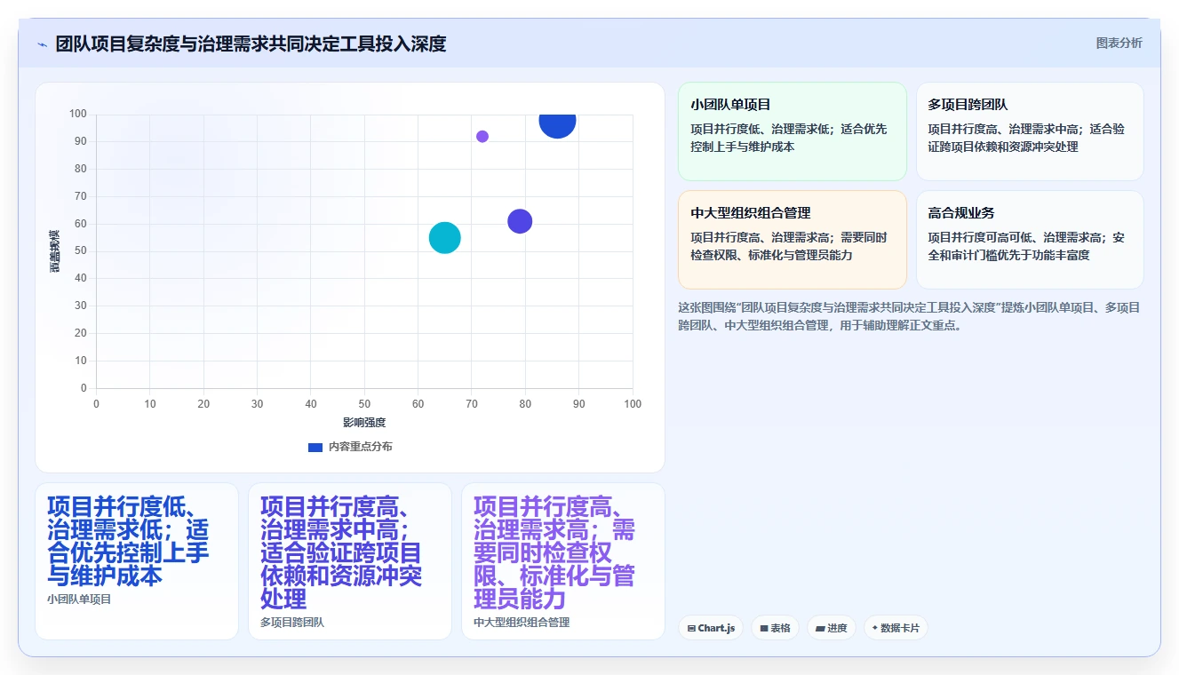Click the 覆盖规模 y-axis label

[x=55, y=251]
